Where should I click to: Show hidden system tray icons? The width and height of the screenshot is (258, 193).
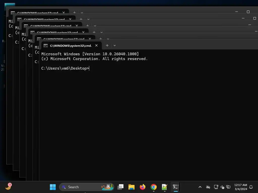click(200, 187)
